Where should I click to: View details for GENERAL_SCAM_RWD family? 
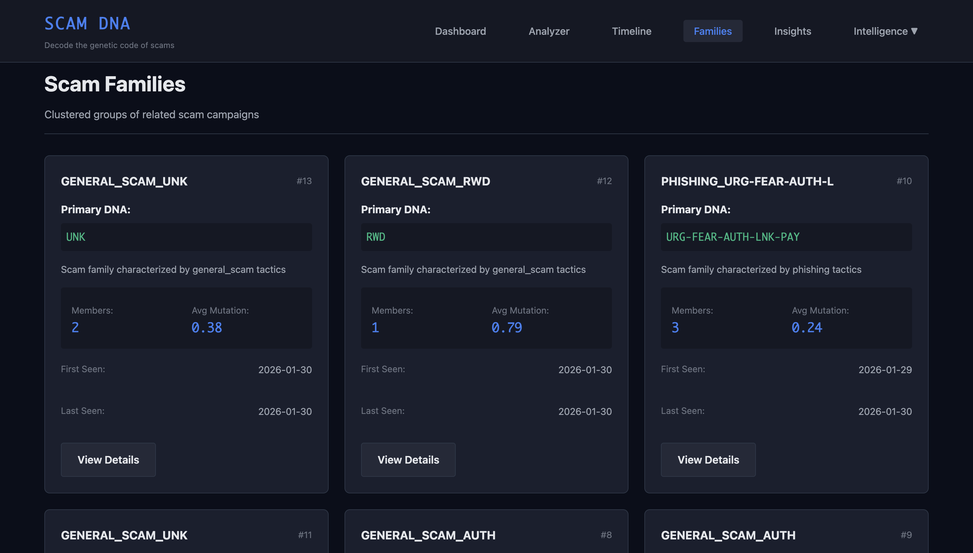click(x=408, y=460)
